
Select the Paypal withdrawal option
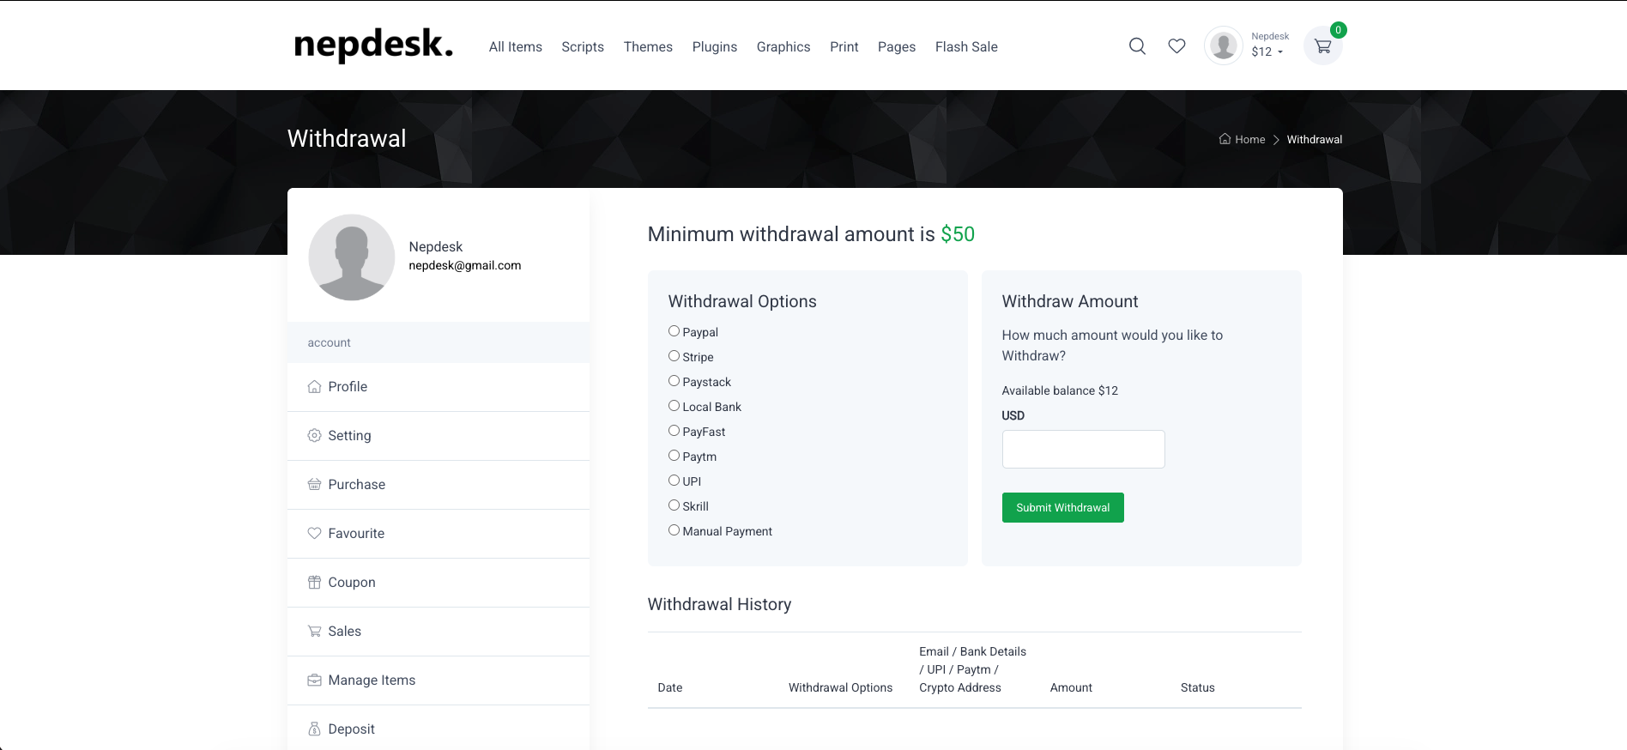point(674,331)
